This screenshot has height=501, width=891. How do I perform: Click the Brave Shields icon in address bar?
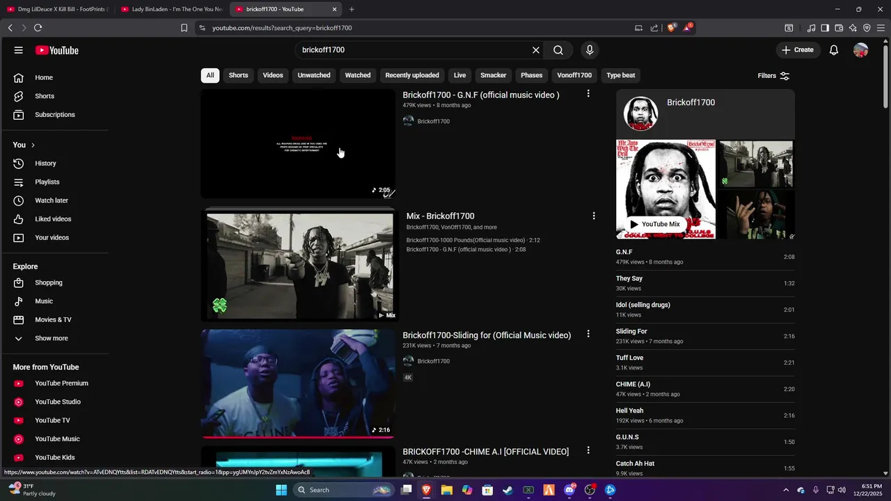pyautogui.click(x=672, y=28)
